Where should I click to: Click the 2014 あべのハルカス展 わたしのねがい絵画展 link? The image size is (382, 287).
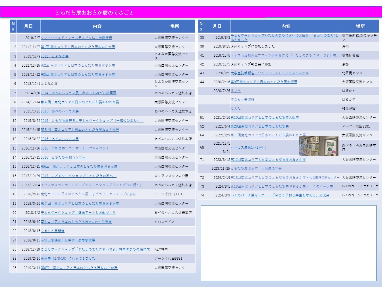click(78, 93)
